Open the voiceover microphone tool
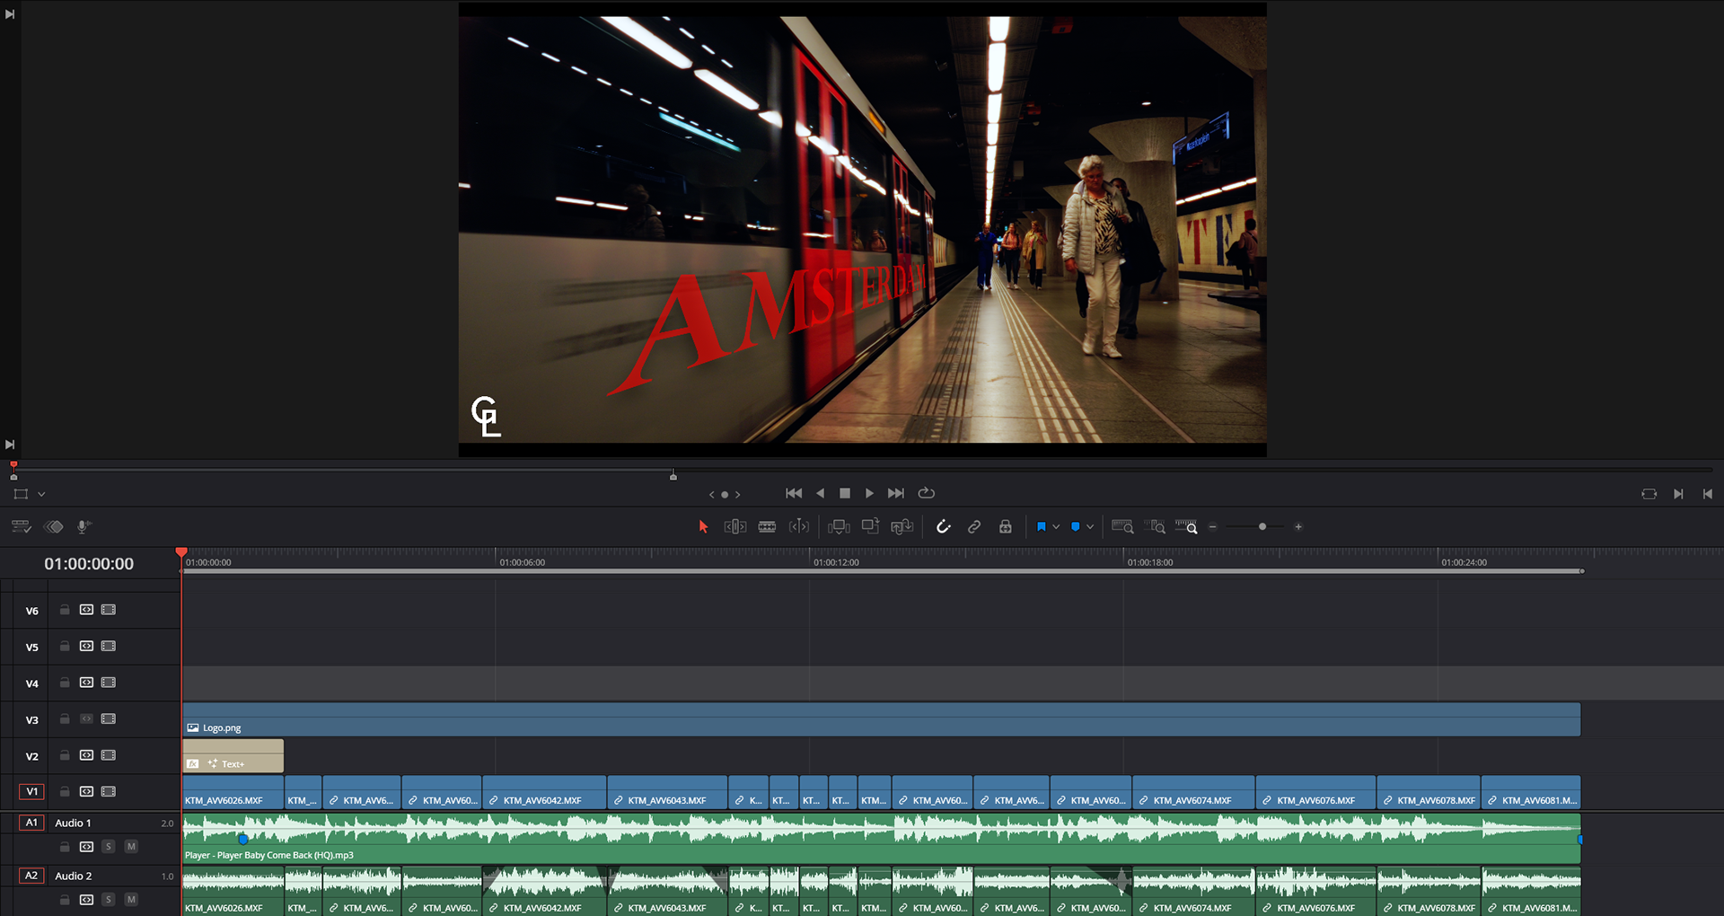Screen dimensions: 1724x916 (x=84, y=527)
